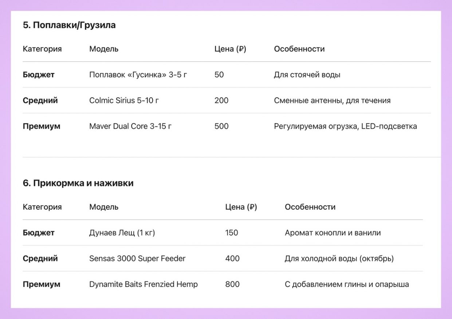Select the price value 200
Screen dimensions: 452x319
(221, 101)
